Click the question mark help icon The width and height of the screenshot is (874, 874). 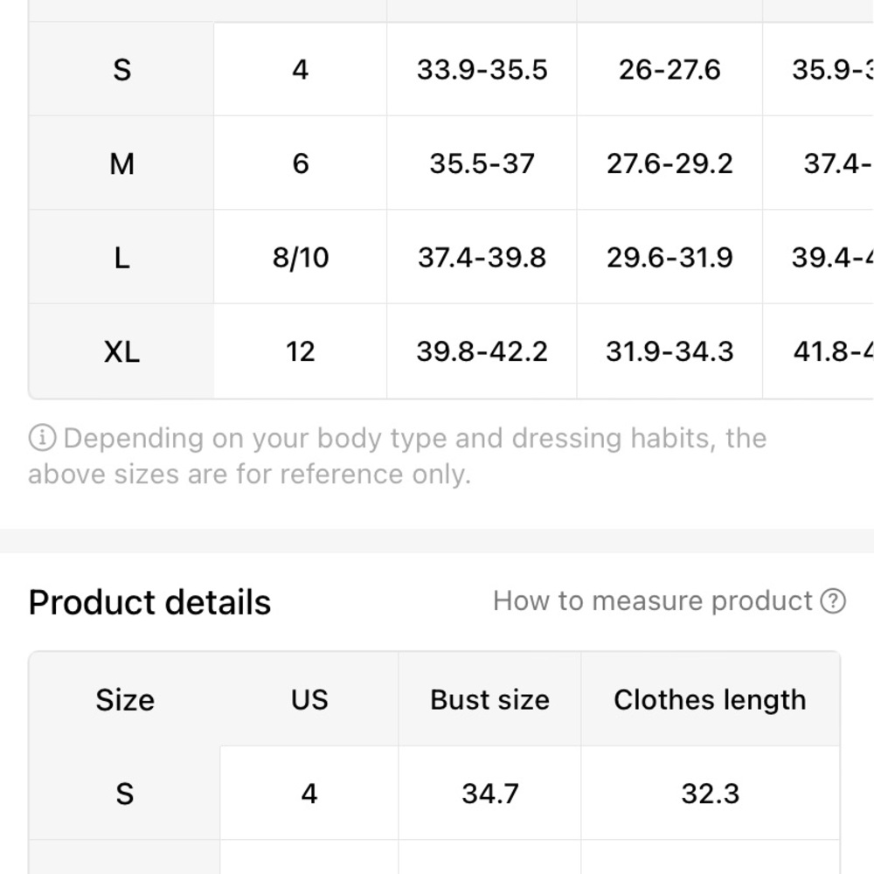point(833,601)
